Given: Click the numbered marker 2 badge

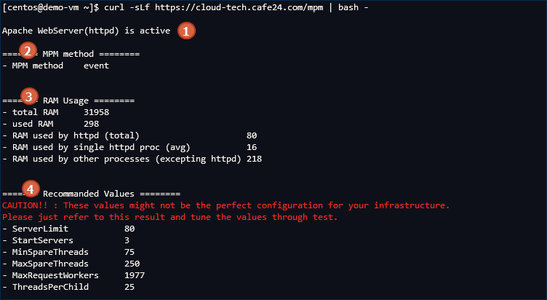Looking at the screenshot, I should click(x=28, y=51).
